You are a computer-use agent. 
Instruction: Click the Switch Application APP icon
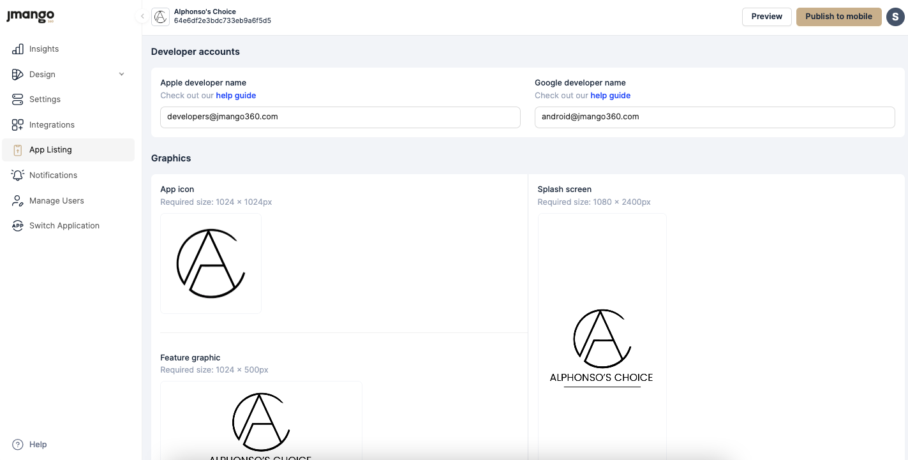pyautogui.click(x=18, y=226)
